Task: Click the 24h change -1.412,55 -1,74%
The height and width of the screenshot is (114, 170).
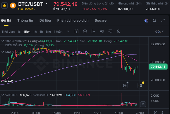Action: 94,9
